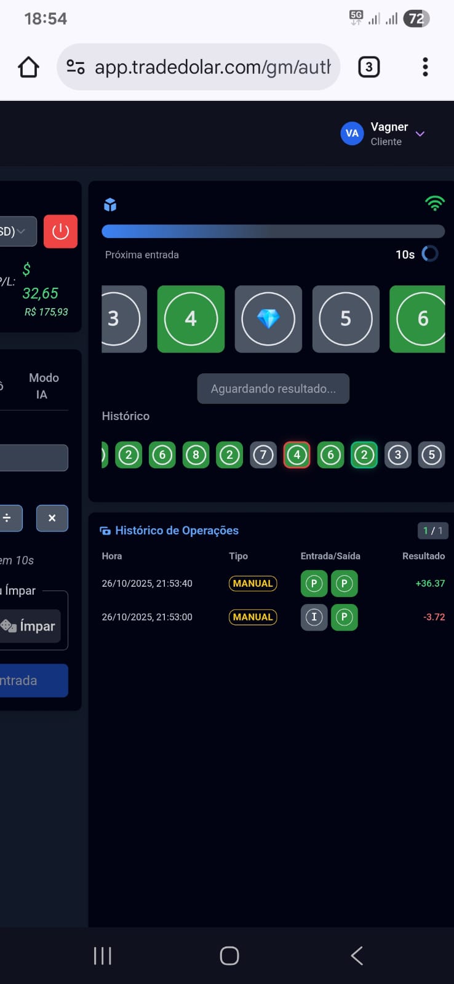Click the blue Entrada button
This screenshot has height=984, width=454.
(34, 681)
